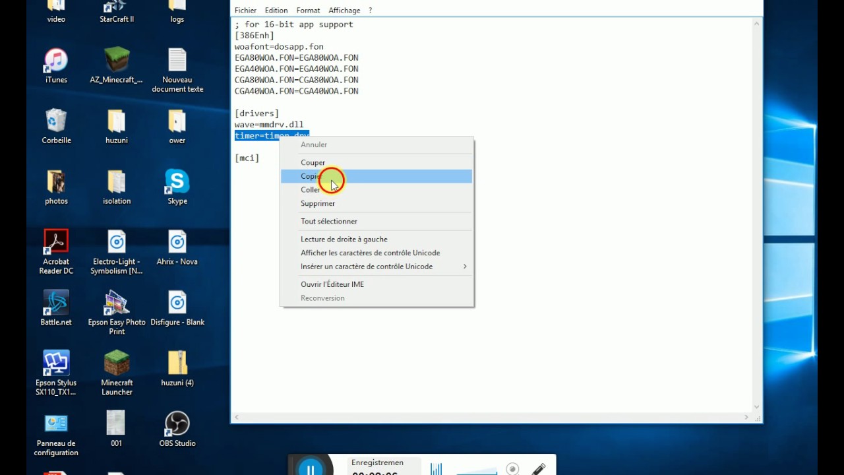Select the huzuni (4) zip archive
This screenshot has height=475, width=844.
pyautogui.click(x=177, y=369)
